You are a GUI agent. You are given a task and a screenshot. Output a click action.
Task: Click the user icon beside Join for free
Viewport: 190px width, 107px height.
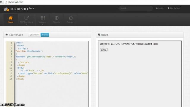coord(168,8)
